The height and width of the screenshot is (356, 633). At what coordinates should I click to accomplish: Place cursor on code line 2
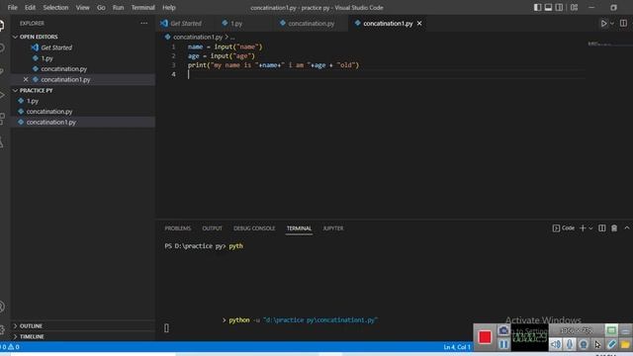pos(222,56)
